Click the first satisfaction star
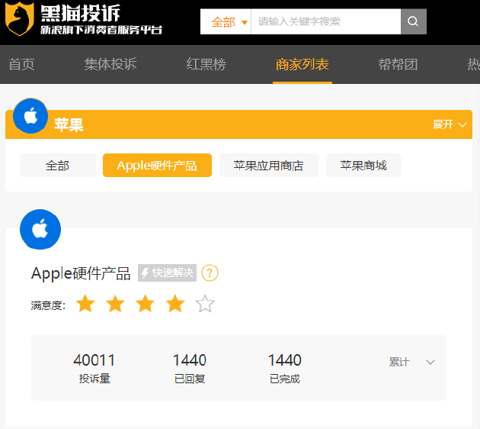480x429 pixels. coord(85,304)
